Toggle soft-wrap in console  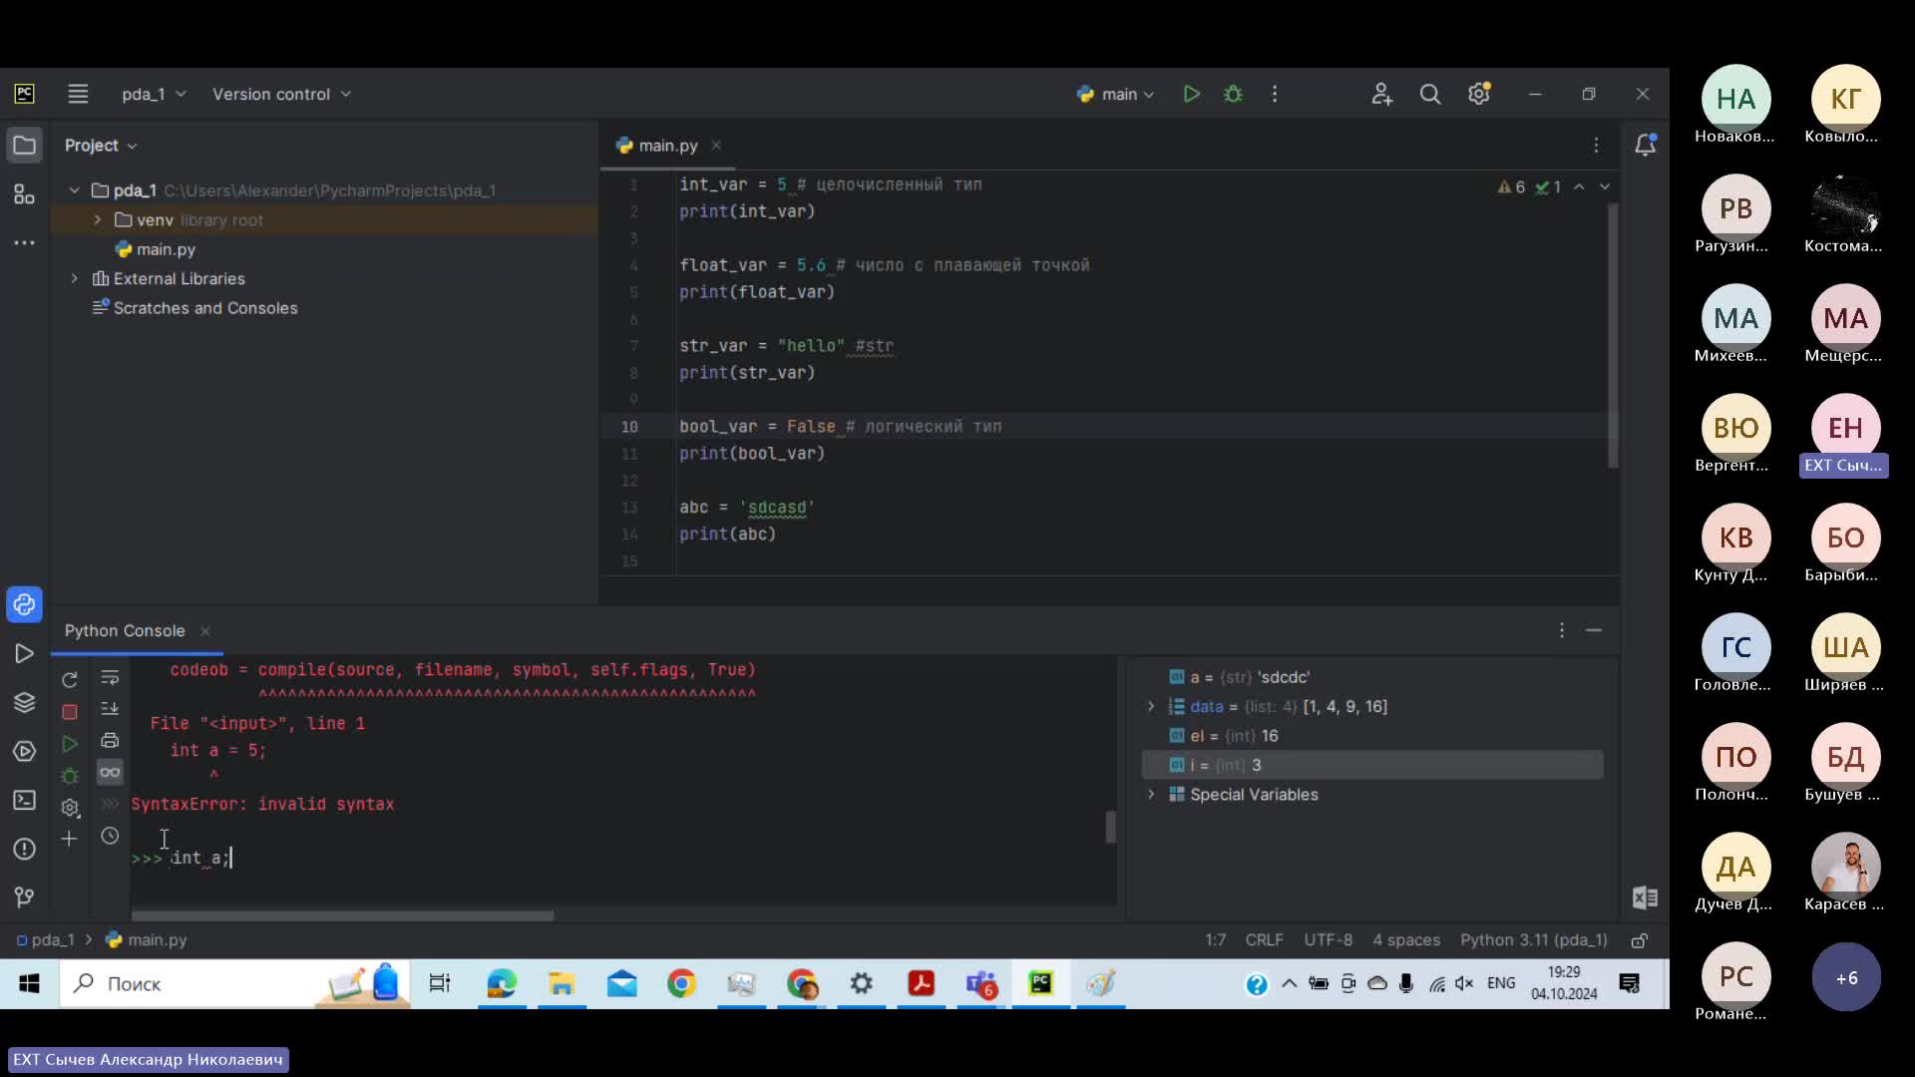click(110, 678)
